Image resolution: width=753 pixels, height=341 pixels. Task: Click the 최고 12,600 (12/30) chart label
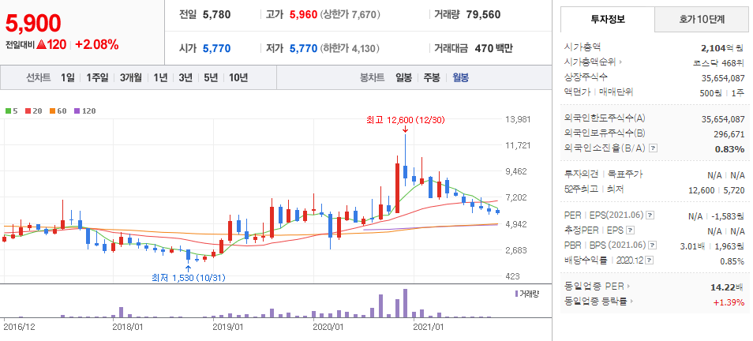click(x=406, y=120)
